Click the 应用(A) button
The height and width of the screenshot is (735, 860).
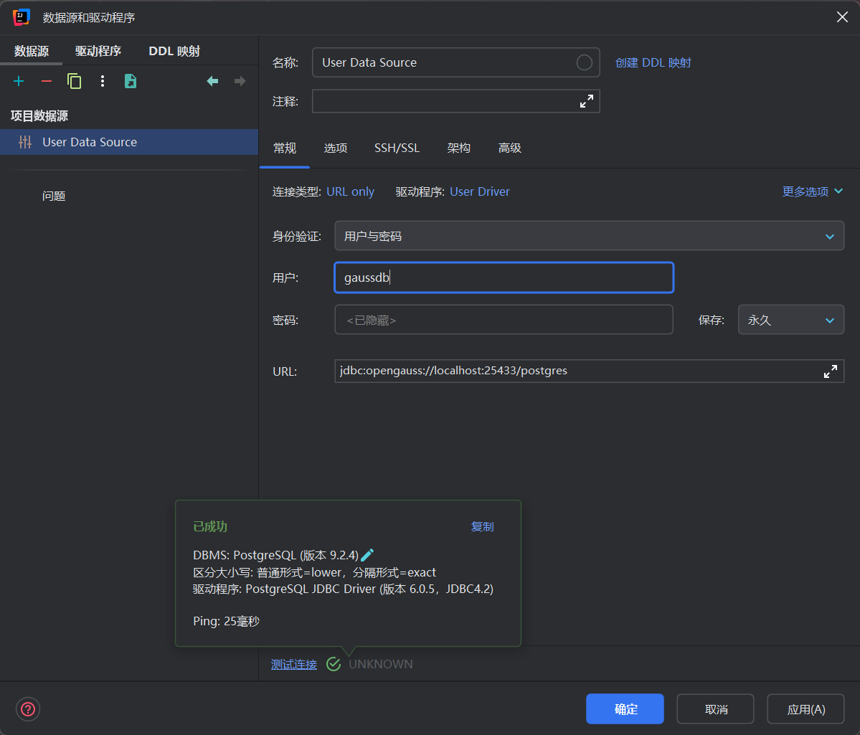pos(805,709)
